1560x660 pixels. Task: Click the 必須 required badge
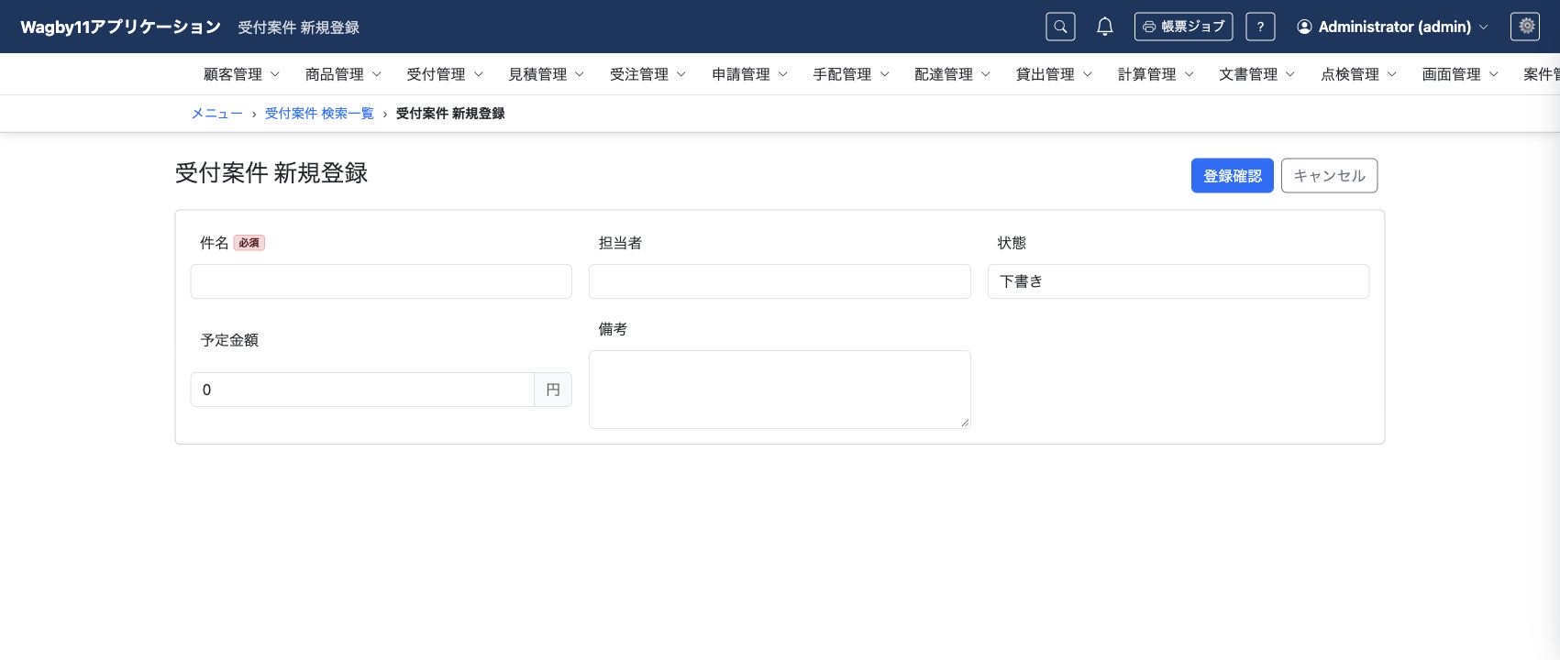(x=249, y=243)
